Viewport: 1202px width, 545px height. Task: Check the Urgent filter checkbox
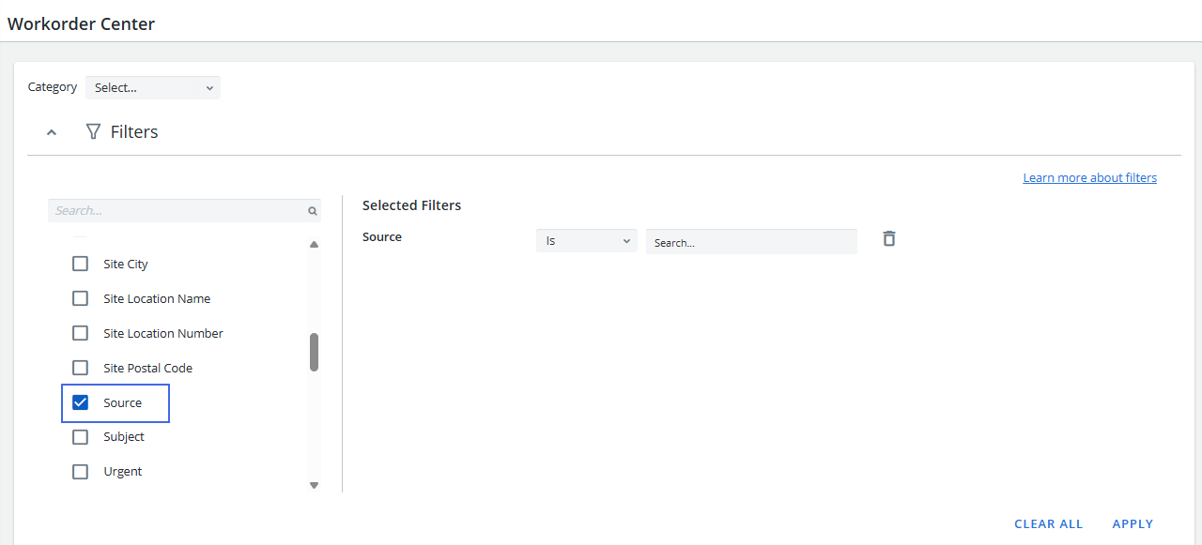click(x=81, y=472)
